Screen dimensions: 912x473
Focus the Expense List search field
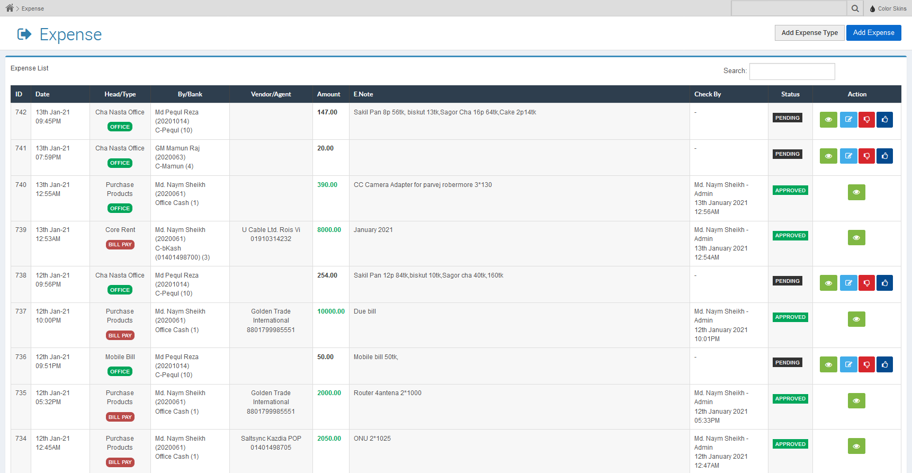click(792, 72)
